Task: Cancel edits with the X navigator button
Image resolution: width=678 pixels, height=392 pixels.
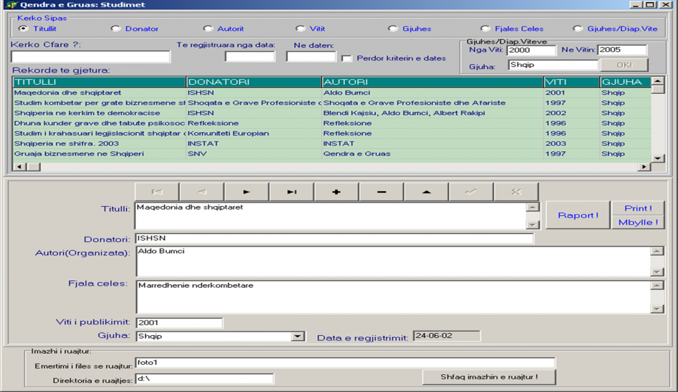Action: 516,192
